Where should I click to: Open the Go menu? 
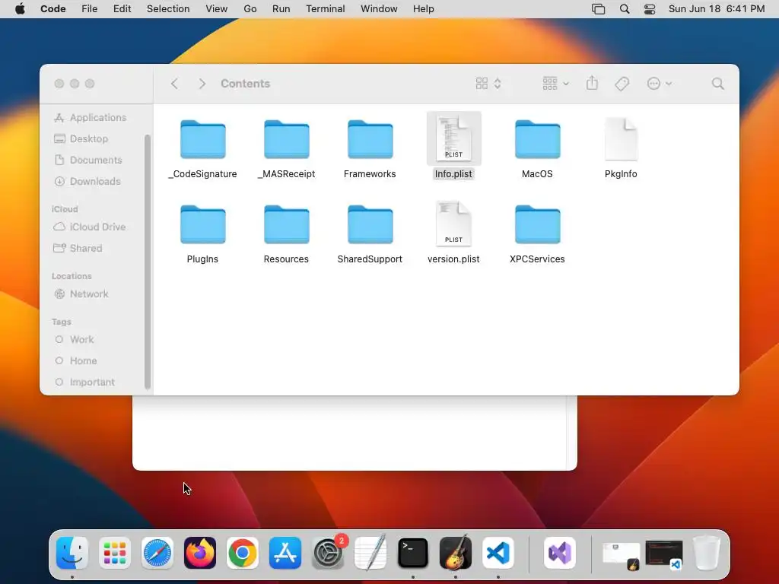pyautogui.click(x=250, y=9)
